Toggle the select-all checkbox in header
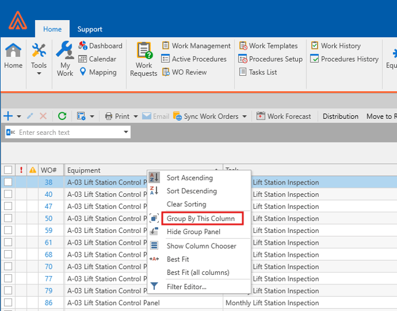 pyautogui.click(x=8, y=170)
